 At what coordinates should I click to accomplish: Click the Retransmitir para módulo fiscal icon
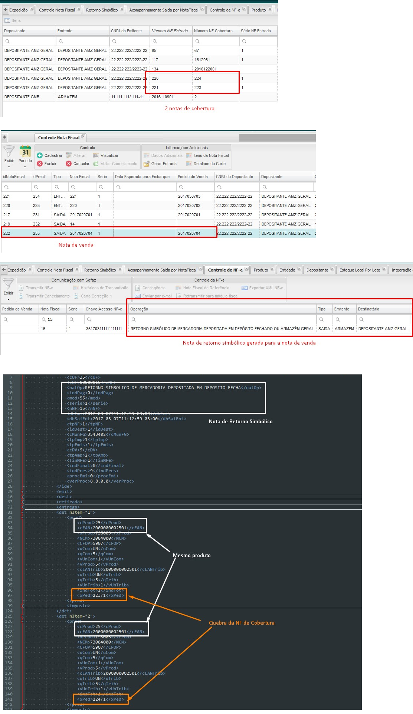pyautogui.click(x=178, y=296)
